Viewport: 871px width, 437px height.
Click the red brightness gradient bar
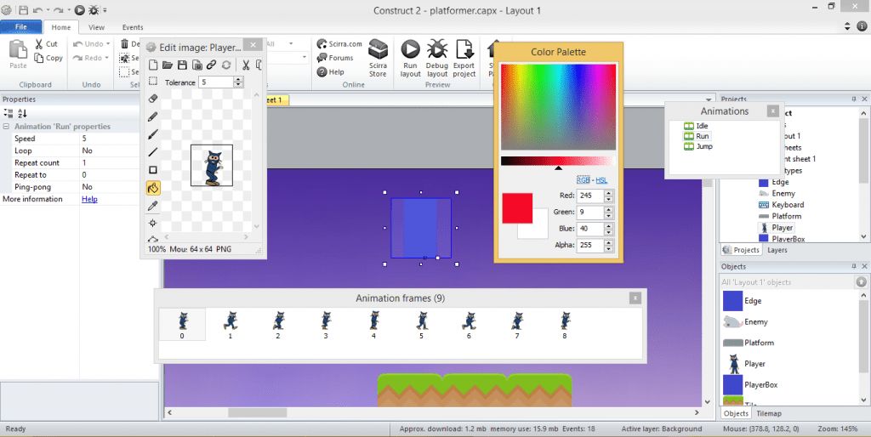558,161
